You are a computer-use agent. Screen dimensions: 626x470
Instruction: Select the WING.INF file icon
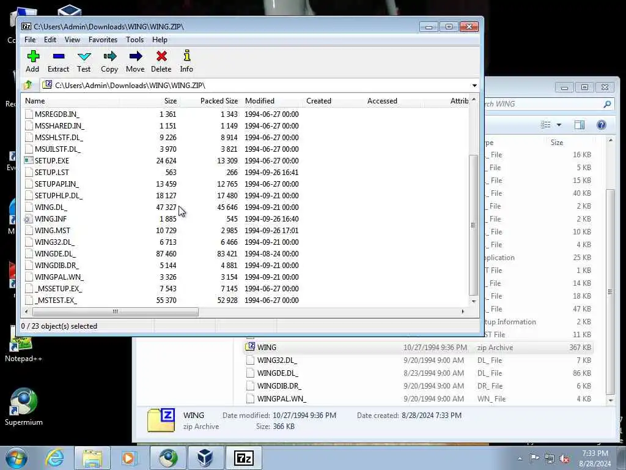point(28,218)
